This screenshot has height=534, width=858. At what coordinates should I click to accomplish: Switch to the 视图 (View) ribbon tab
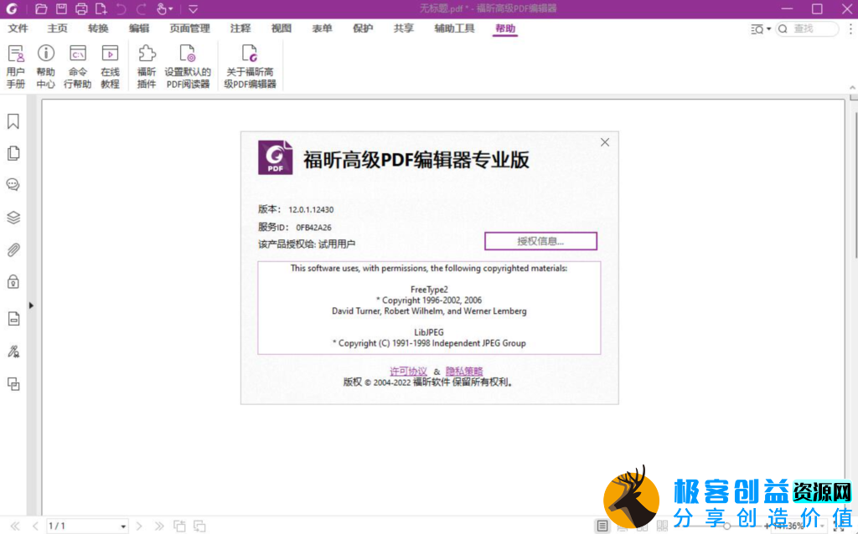coord(281,28)
